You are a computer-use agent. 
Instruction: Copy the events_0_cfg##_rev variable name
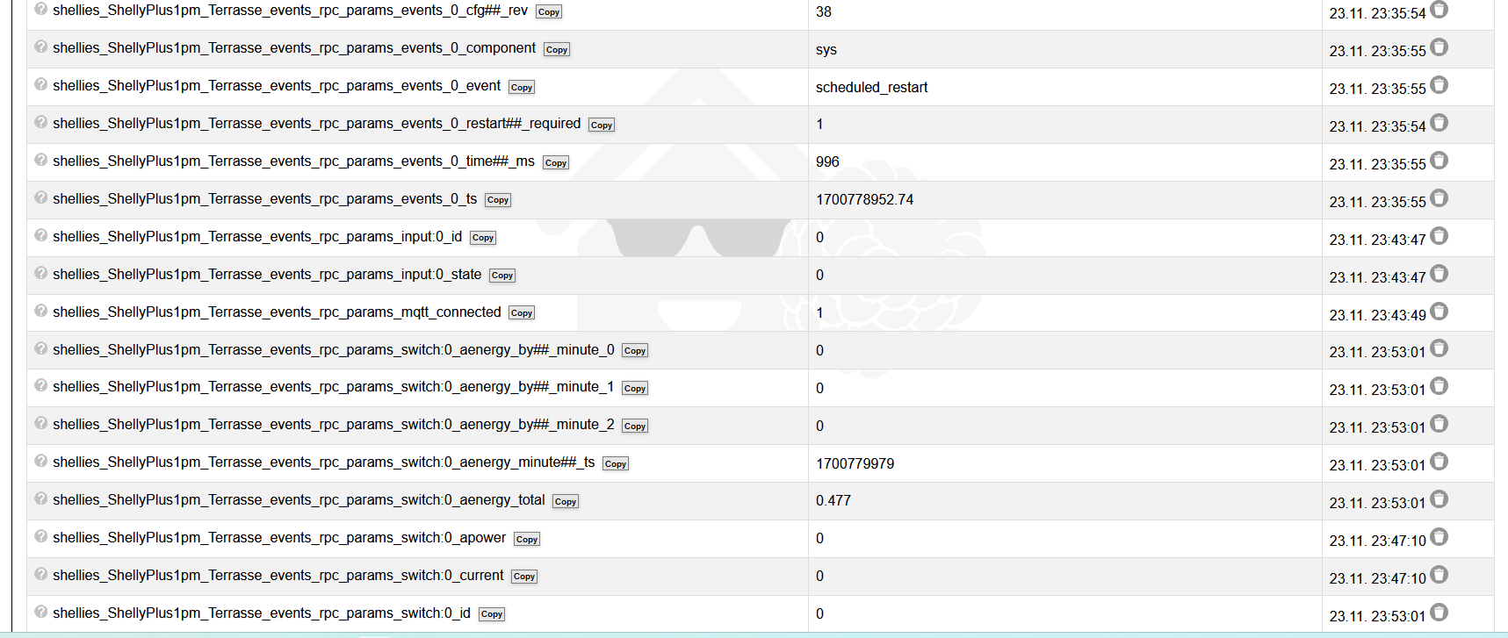(x=549, y=12)
